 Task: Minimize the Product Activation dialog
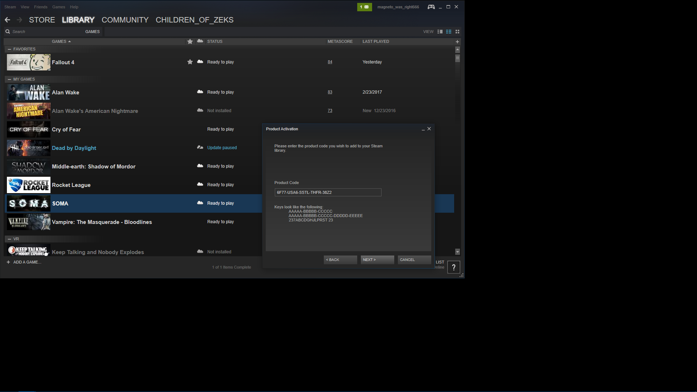click(x=423, y=129)
